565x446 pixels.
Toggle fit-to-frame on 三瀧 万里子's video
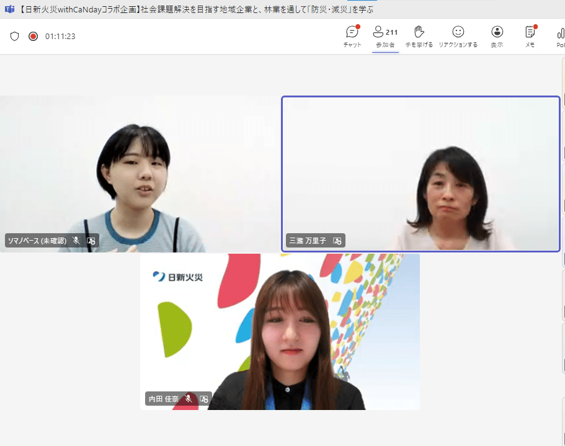tap(338, 240)
